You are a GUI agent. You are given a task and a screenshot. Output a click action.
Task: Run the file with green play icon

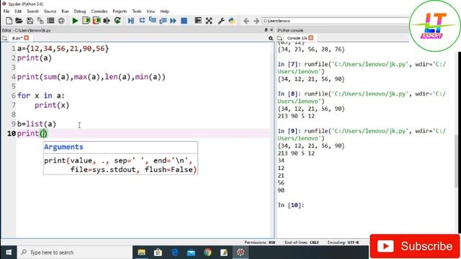(x=75, y=21)
